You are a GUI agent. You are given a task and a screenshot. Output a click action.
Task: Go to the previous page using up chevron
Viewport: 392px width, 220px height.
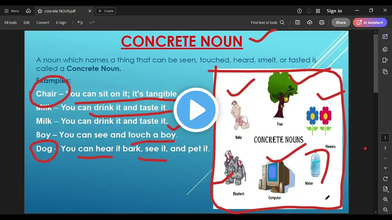point(385,158)
